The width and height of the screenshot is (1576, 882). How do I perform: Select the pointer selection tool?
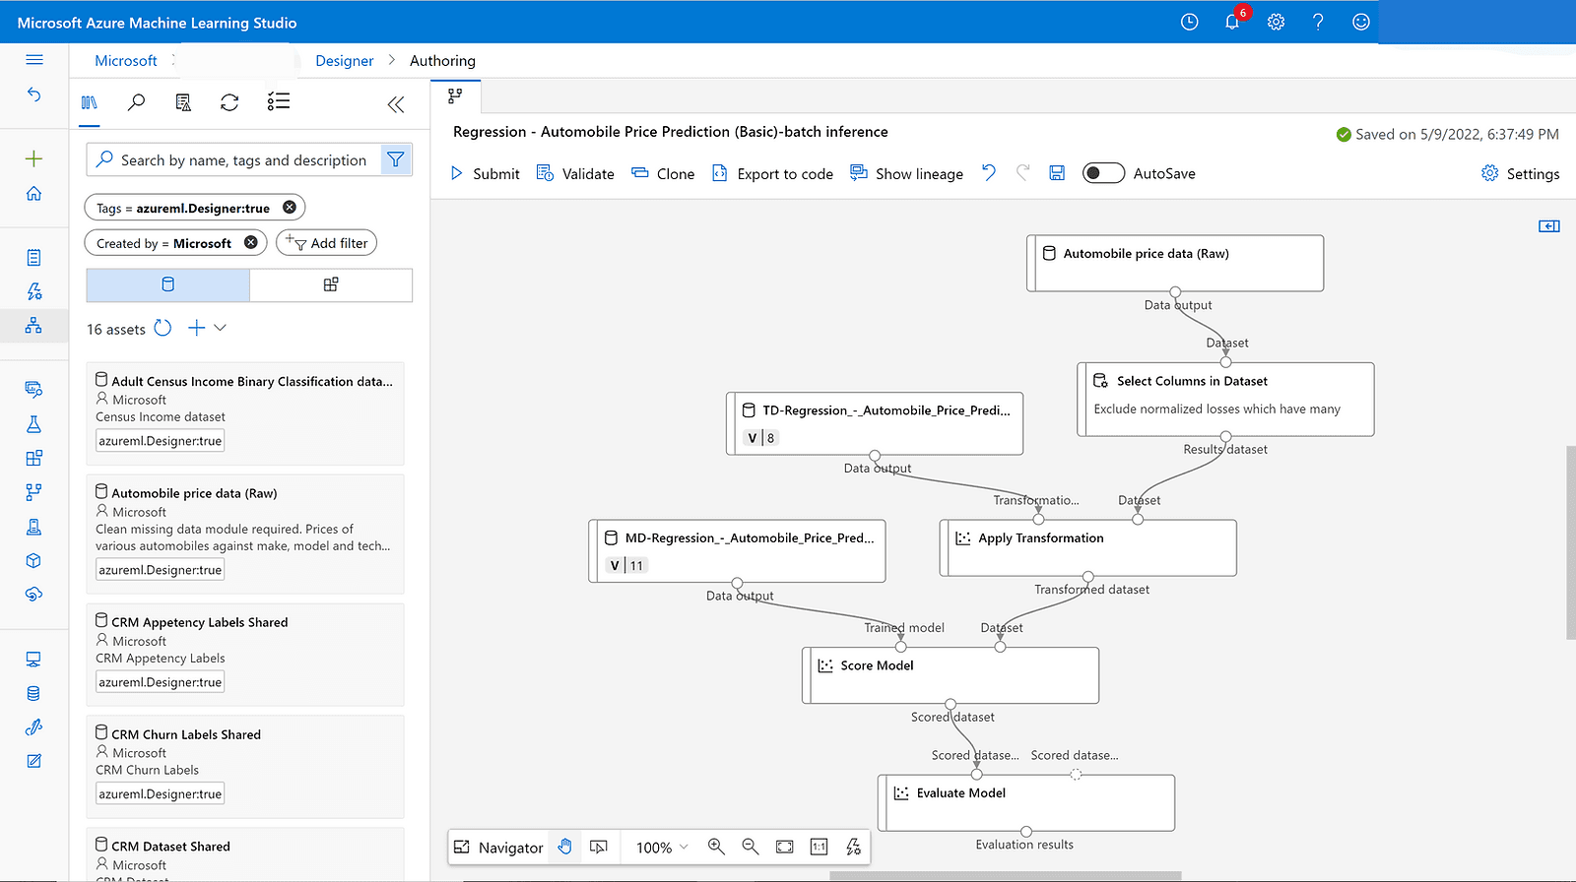click(x=599, y=847)
